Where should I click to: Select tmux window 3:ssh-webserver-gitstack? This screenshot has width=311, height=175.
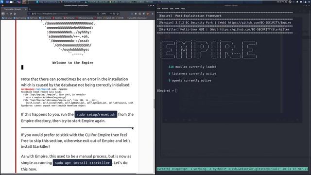tap(249, 169)
